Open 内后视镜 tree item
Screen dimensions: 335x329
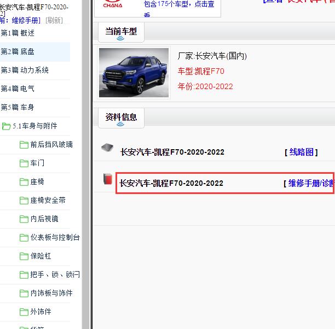[x=44, y=219]
